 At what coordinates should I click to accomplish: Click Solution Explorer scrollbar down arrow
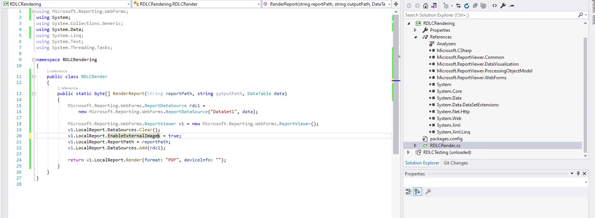pos(586,156)
